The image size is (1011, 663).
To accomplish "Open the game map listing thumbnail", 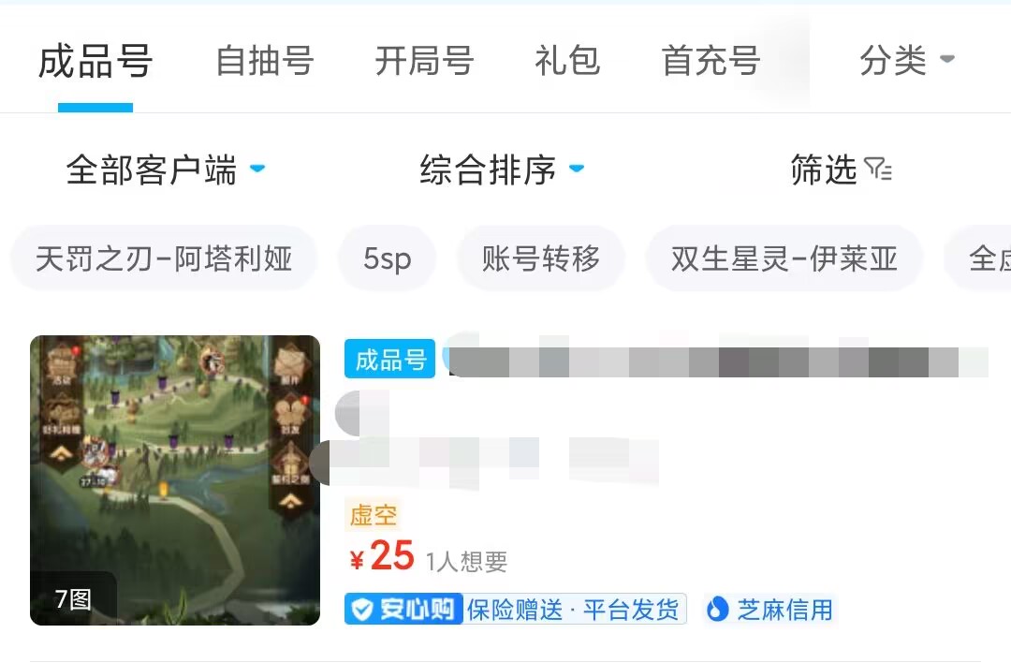I will tap(175, 480).
